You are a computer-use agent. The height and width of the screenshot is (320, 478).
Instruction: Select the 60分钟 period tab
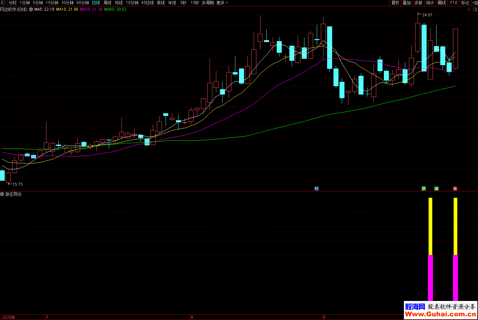[83, 3]
